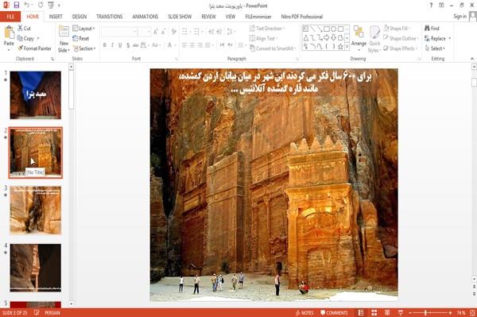Click Convert to SmartArt
The width and height of the screenshot is (477, 317).
click(273, 48)
